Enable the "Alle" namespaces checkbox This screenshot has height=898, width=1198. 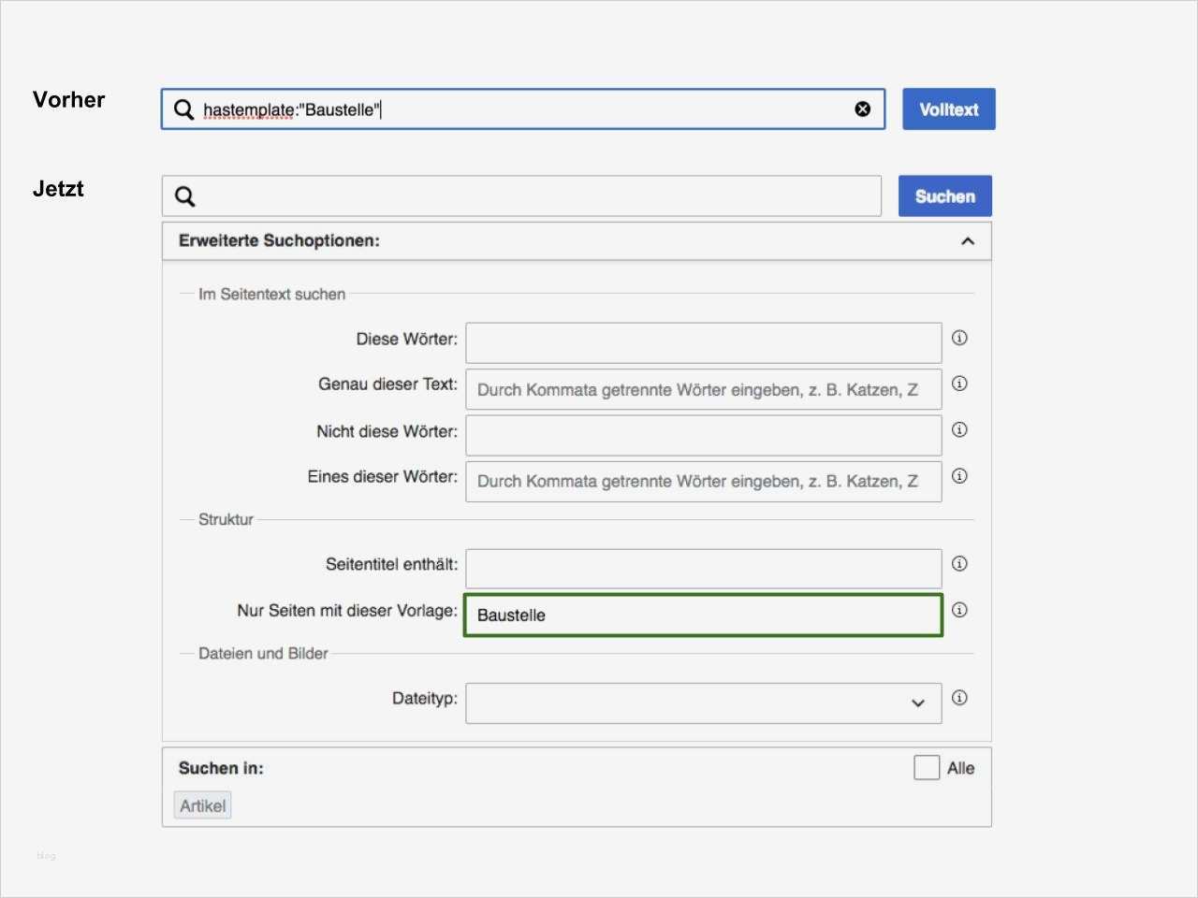pos(927,768)
